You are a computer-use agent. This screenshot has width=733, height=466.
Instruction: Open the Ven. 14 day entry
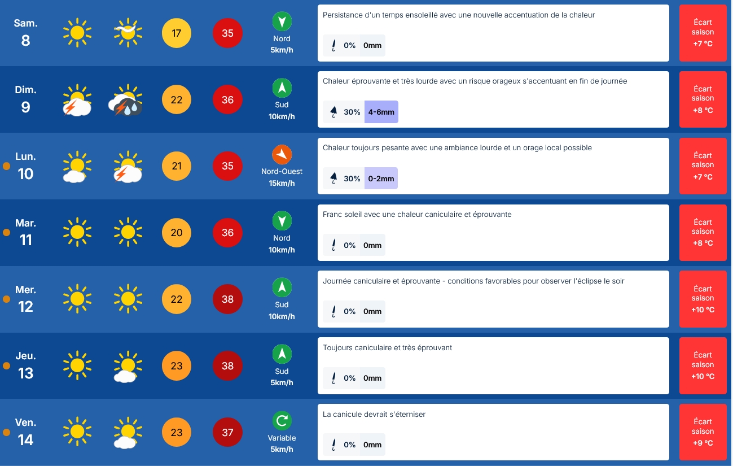coord(26,432)
